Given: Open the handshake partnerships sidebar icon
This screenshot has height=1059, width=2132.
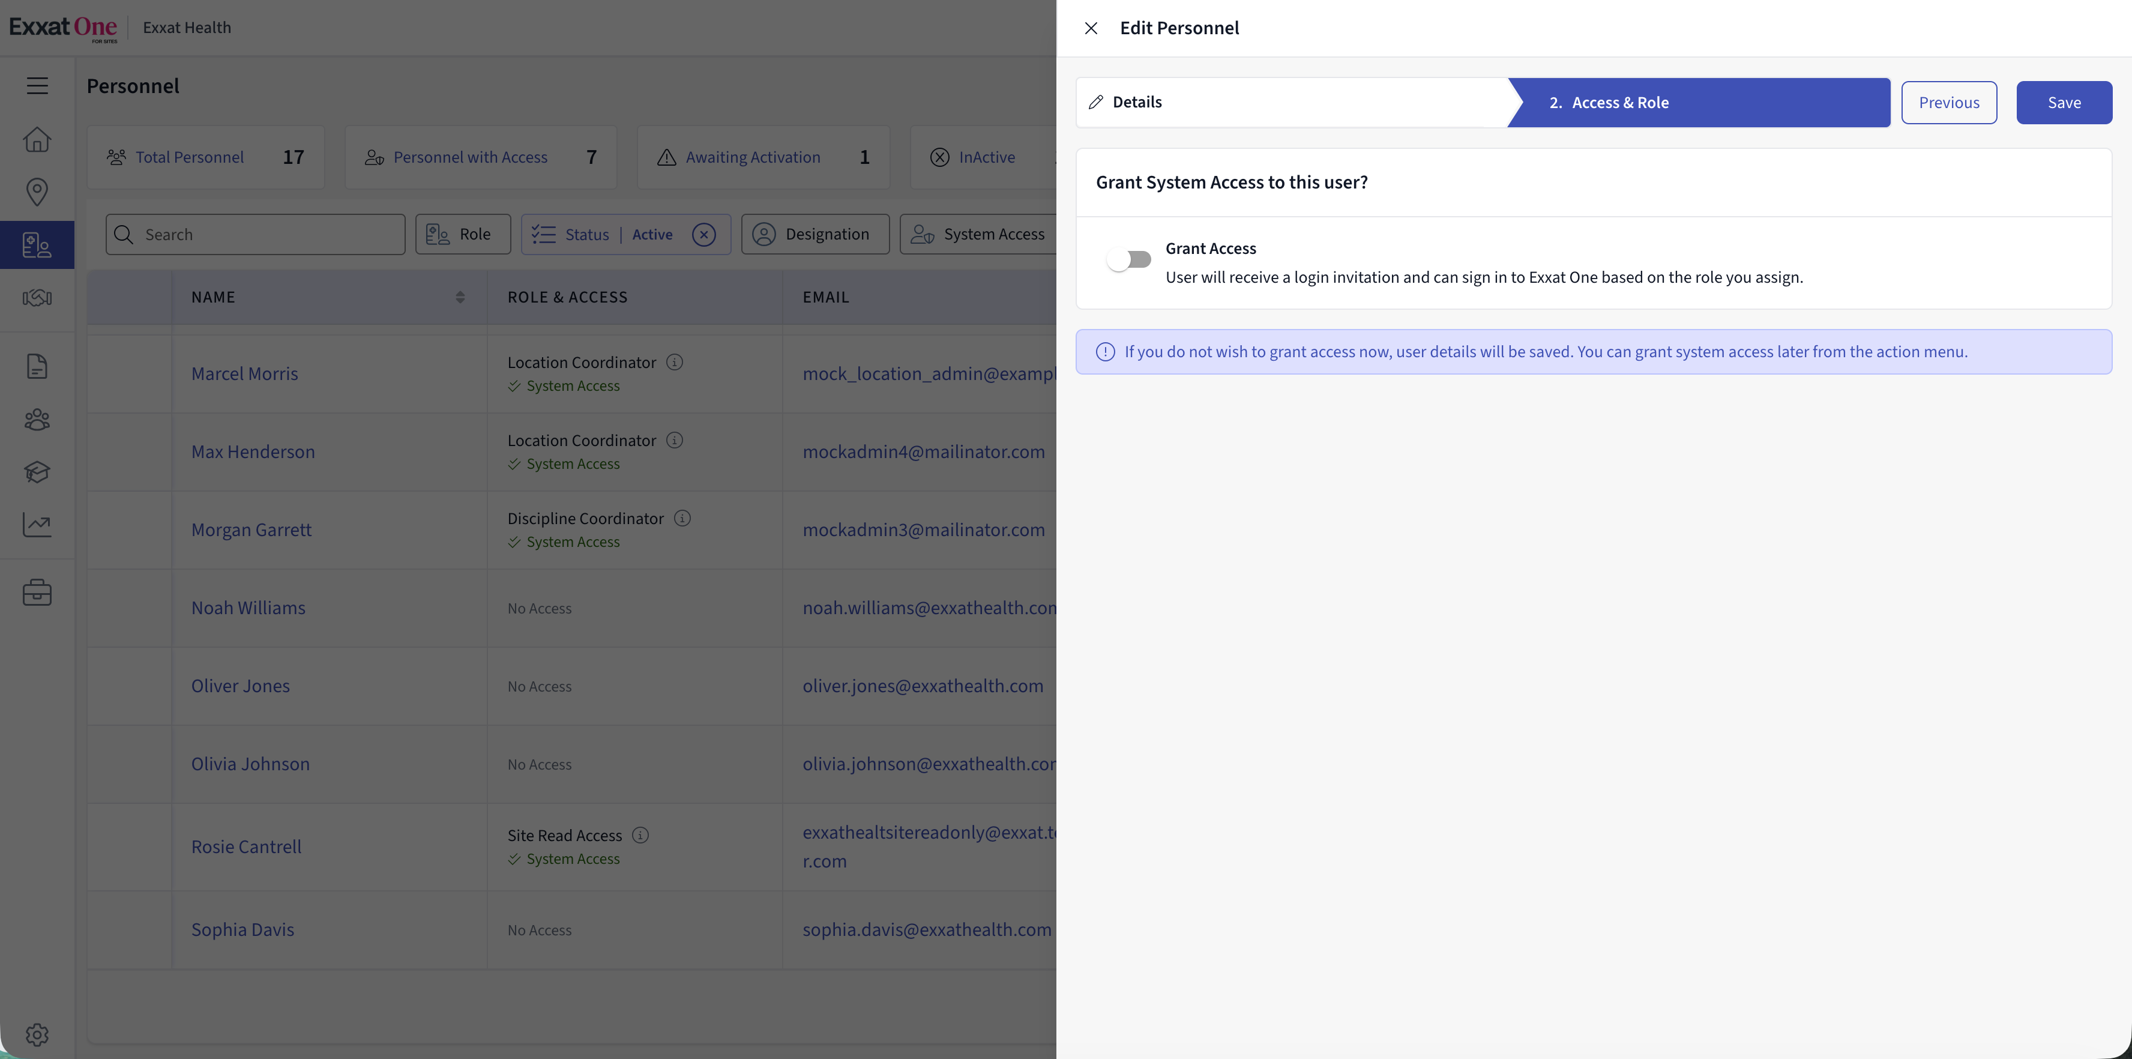Looking at the screenshot, I should (37, 297).
